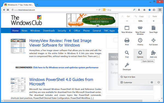Open Windows PowerShell 4.0 Guides article
164x103 pixels.
point(61,82)
